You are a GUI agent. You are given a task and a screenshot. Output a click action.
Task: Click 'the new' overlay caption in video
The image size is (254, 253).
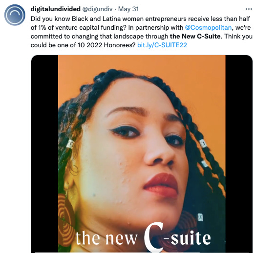click(106, 238)
